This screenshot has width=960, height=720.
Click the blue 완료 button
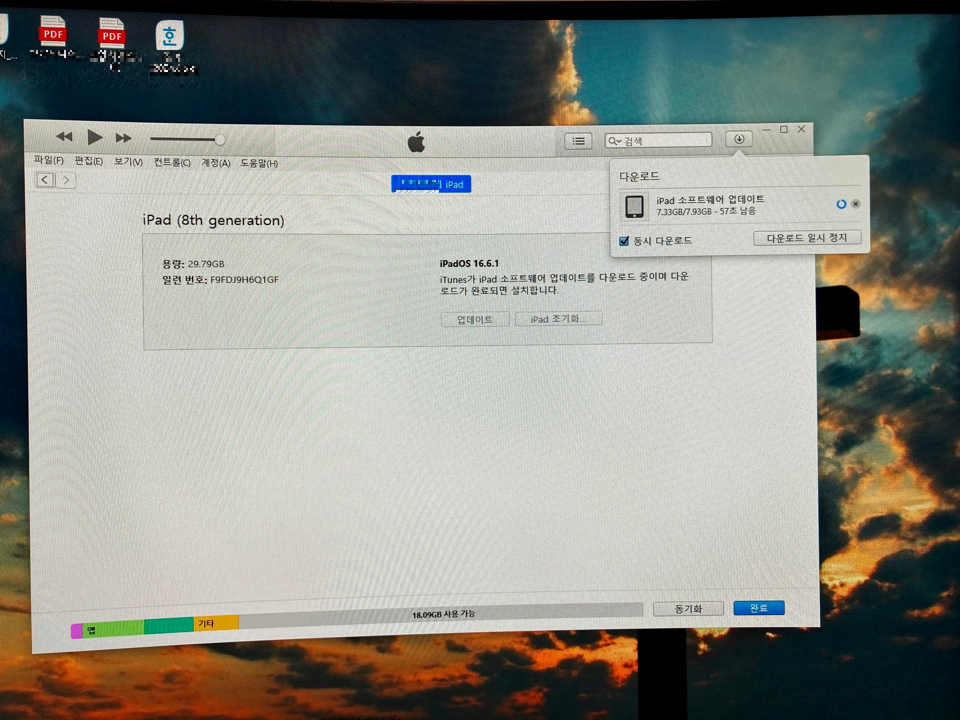coord(758,608)
